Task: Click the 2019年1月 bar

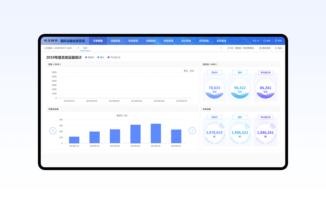Action: tap(74, 140)
